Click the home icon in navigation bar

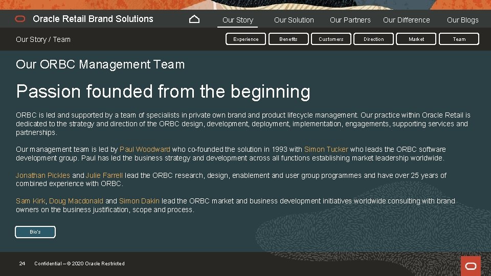[x=194, y=19]
